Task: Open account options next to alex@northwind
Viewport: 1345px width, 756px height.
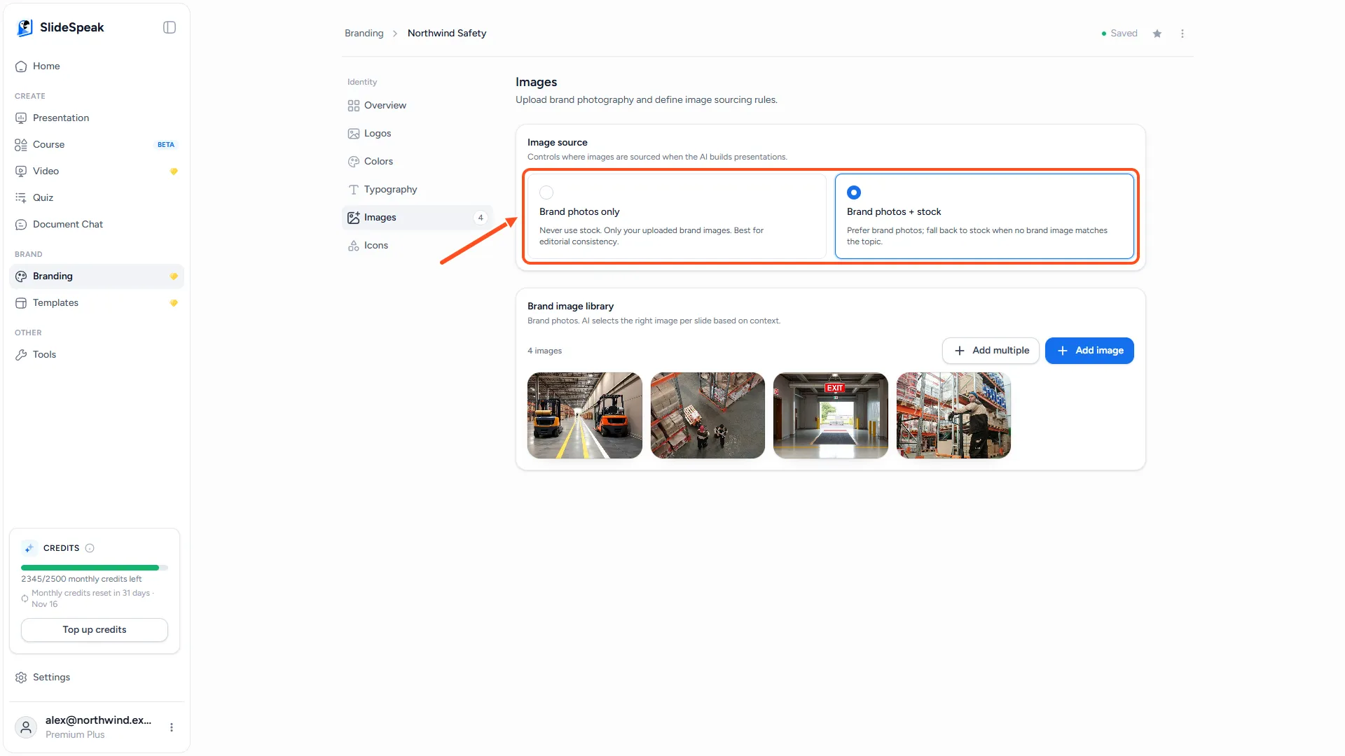Action: [172, 727]
